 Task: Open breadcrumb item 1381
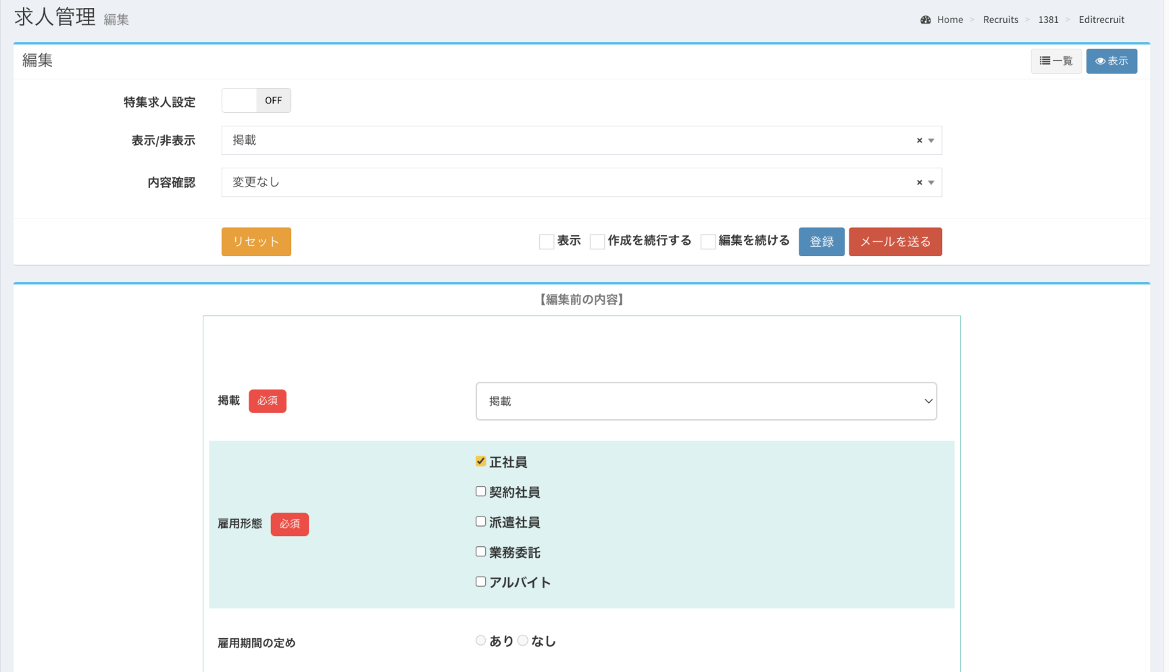click(x=1048, y=20)
